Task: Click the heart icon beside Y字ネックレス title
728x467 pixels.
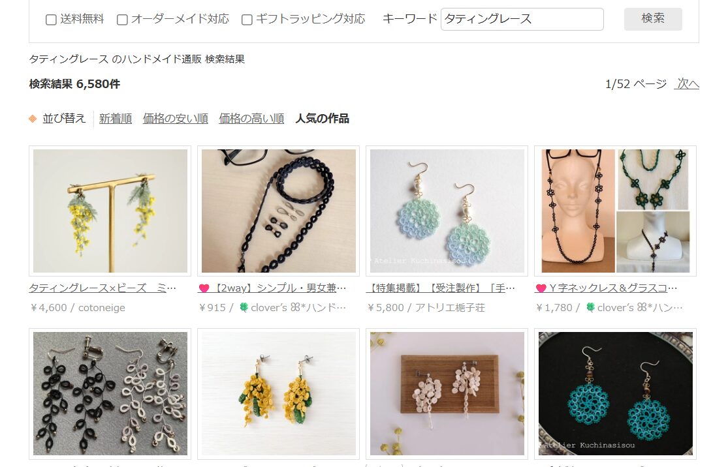Action: [541, 288]
